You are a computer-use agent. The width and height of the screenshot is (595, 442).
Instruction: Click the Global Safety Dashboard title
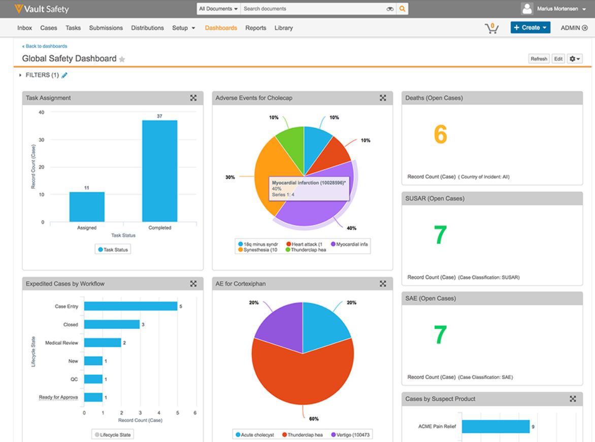(69, 59)
